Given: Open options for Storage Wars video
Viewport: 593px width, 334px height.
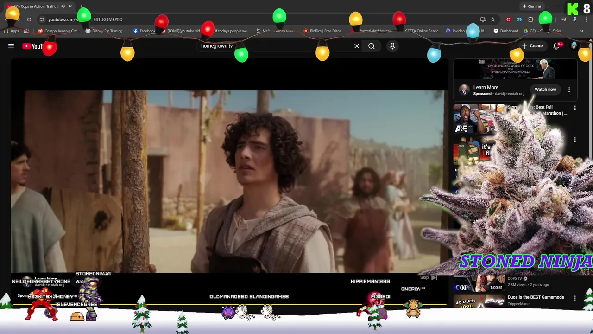Looking at the screenshot, I should click(x=575, y=108).
